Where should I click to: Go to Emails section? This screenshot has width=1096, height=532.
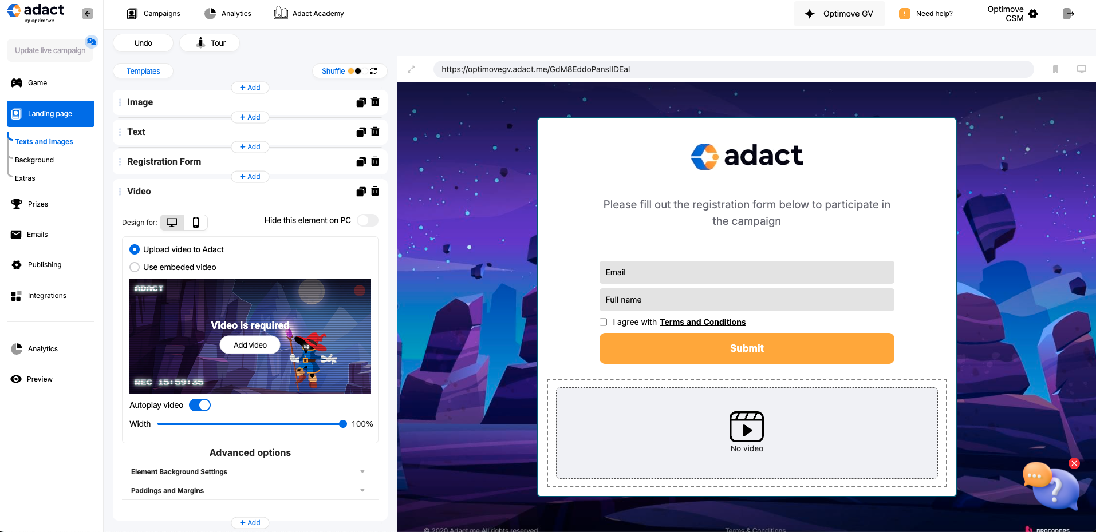click(x=30, y=235)
